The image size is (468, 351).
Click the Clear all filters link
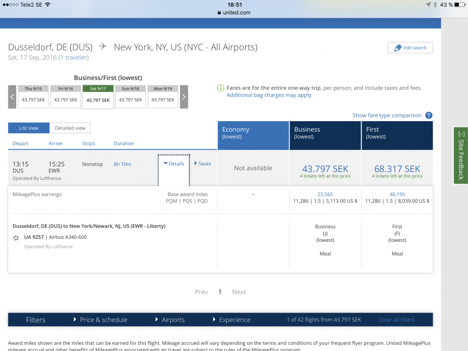coord(397,320)
